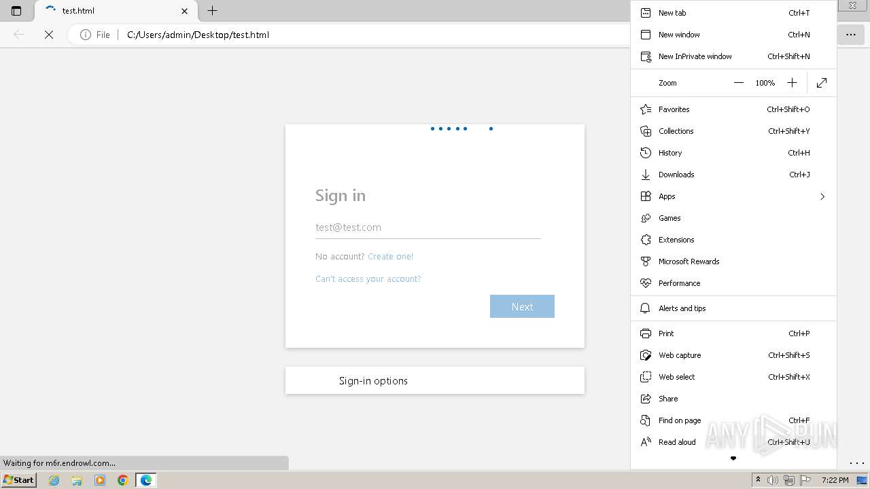Enter full screen via zoom expand icon

pyautogui.click(x=822, y=83)
